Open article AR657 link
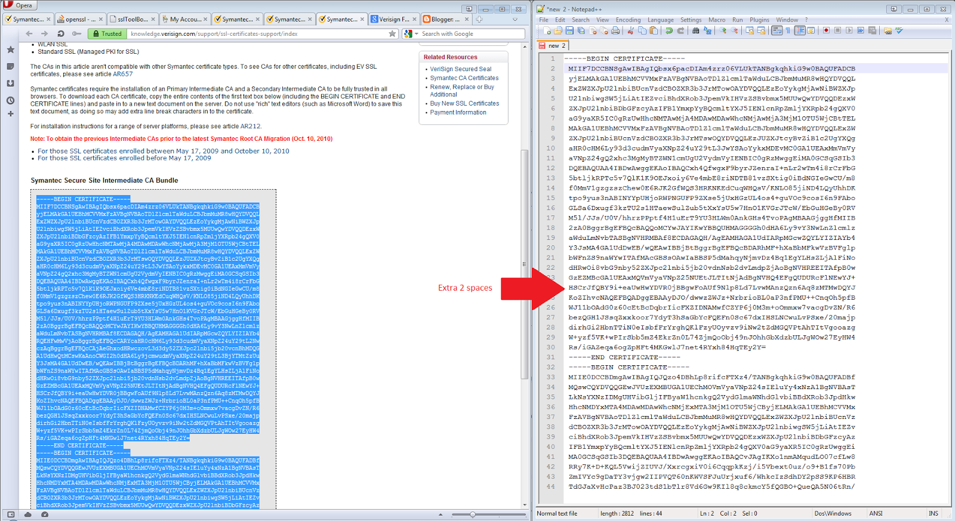This screenshot has height=521, width=955. point(122,74)
